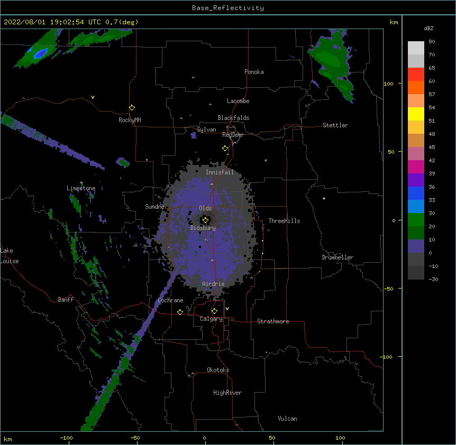456x445 pixels.
Task: Click the Didsbury town label
Action: pos(203,228)
